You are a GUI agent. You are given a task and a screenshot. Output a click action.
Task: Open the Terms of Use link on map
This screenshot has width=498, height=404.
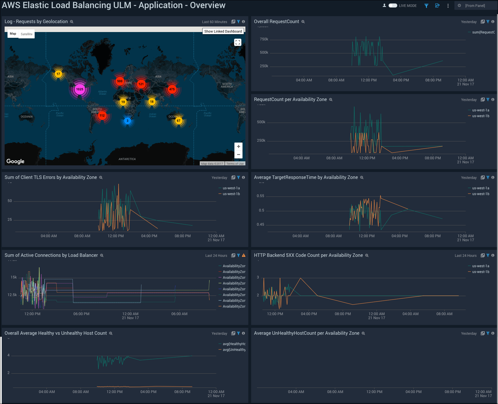coord(235,164)
